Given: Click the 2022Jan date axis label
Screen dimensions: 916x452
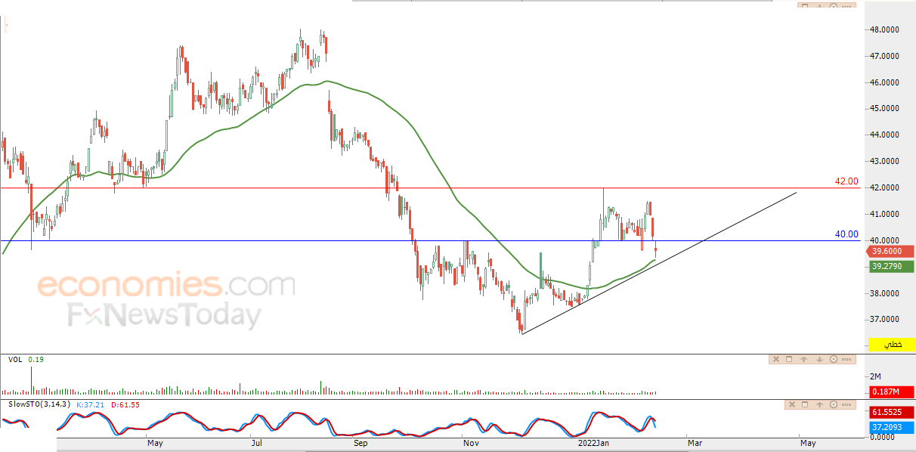Looking at the screenshot, I should tap(593, 443).
